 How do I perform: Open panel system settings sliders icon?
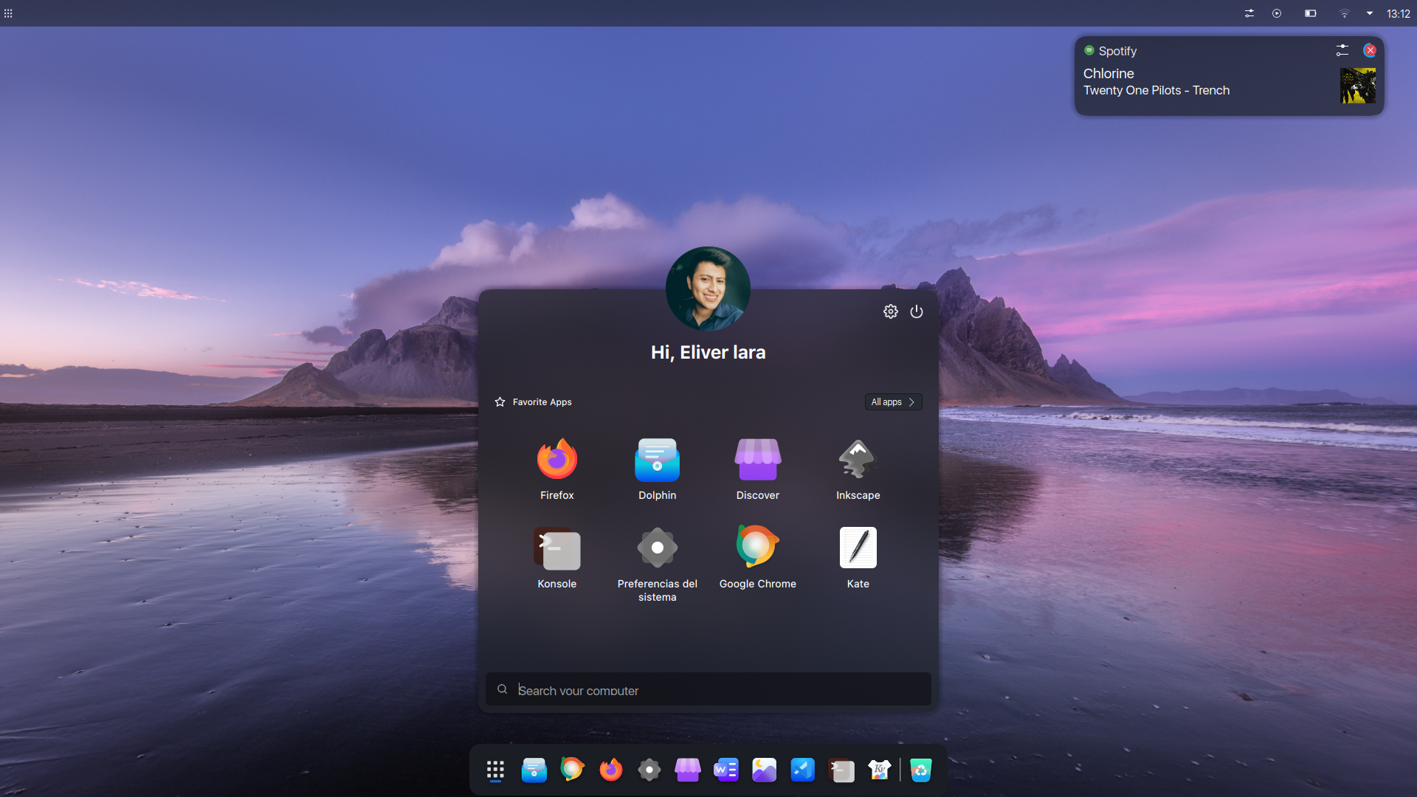(1249, 13)
